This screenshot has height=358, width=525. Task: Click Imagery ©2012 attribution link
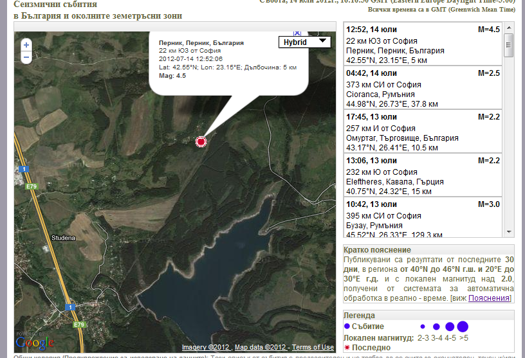206,347
